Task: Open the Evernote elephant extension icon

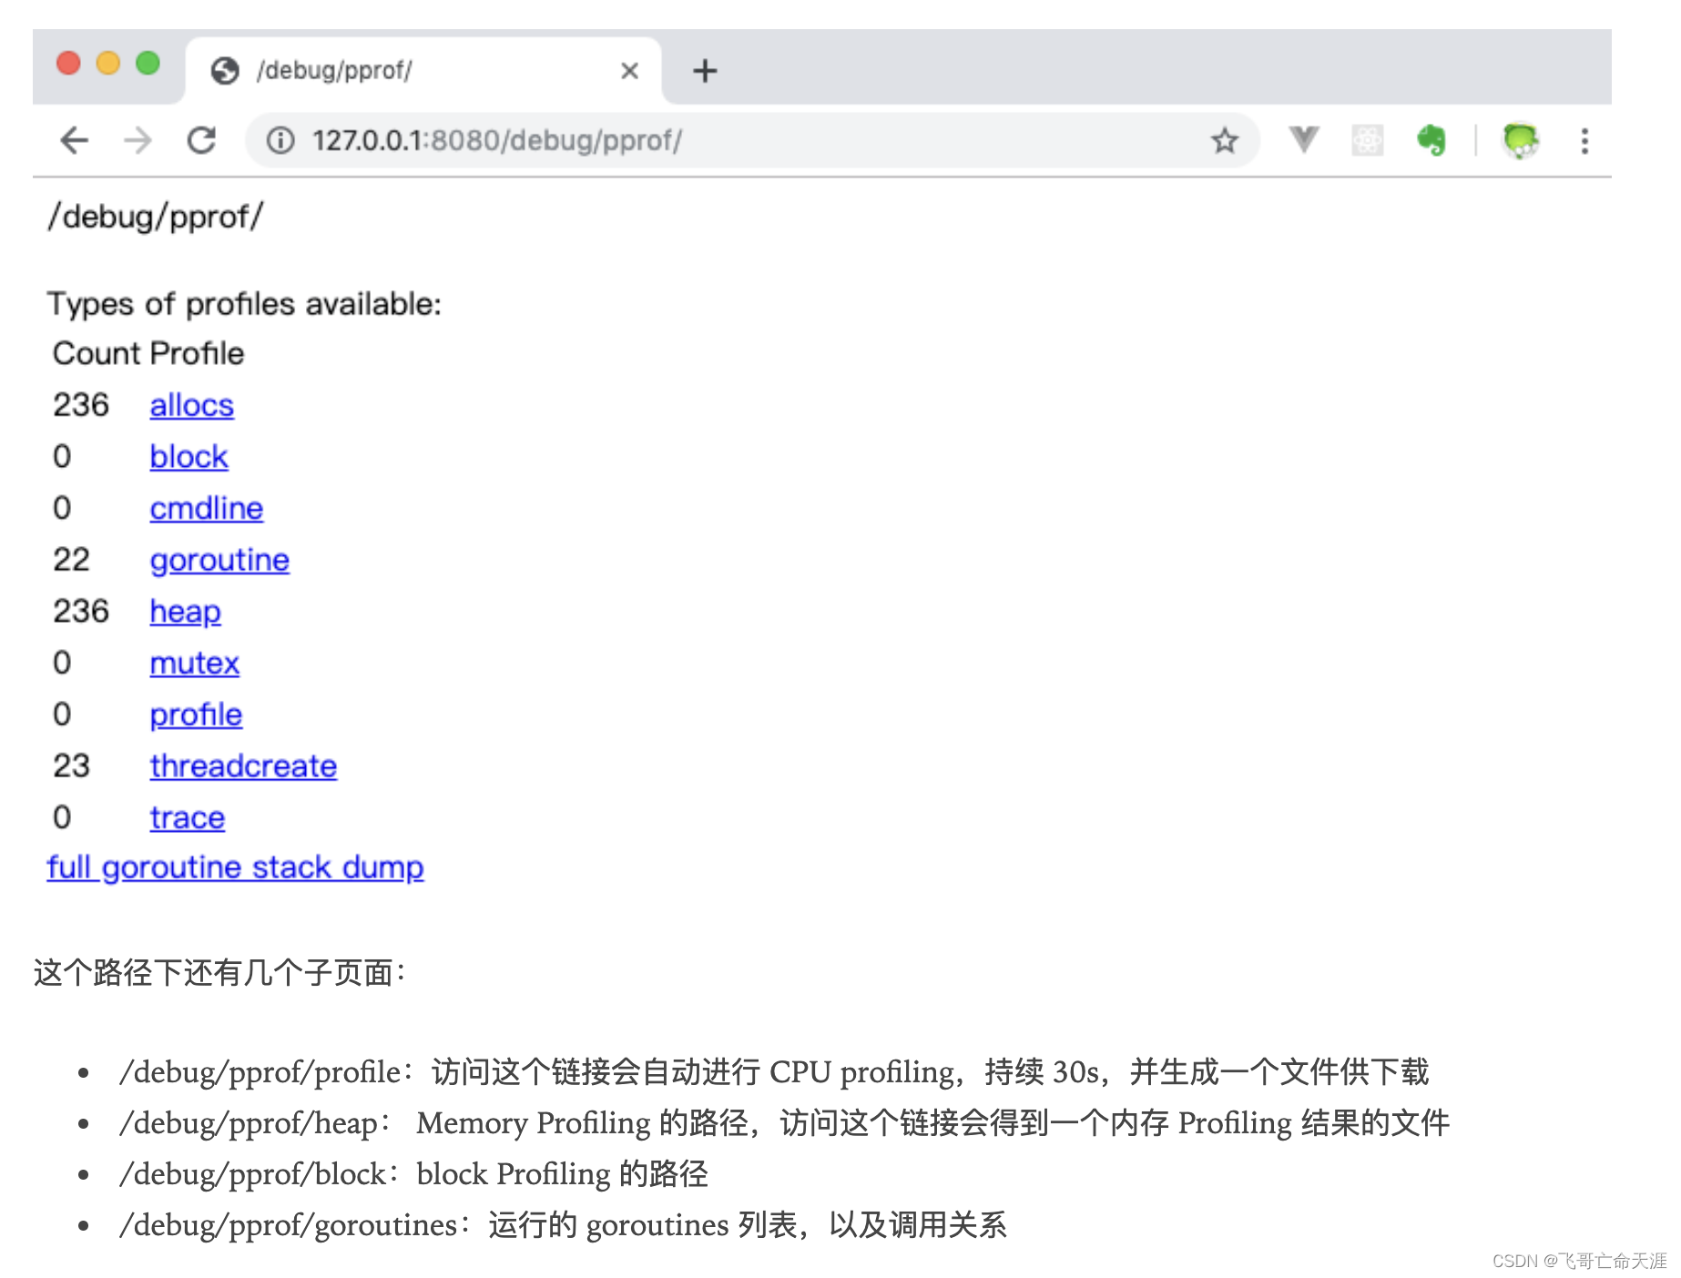Action: point(1431,140)
